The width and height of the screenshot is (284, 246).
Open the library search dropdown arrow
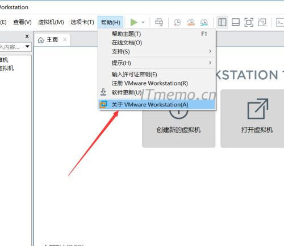27,47
